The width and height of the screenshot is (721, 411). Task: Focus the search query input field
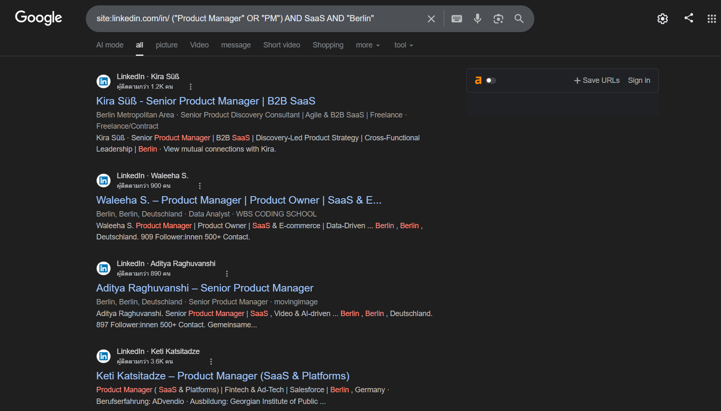click(258, 18)
